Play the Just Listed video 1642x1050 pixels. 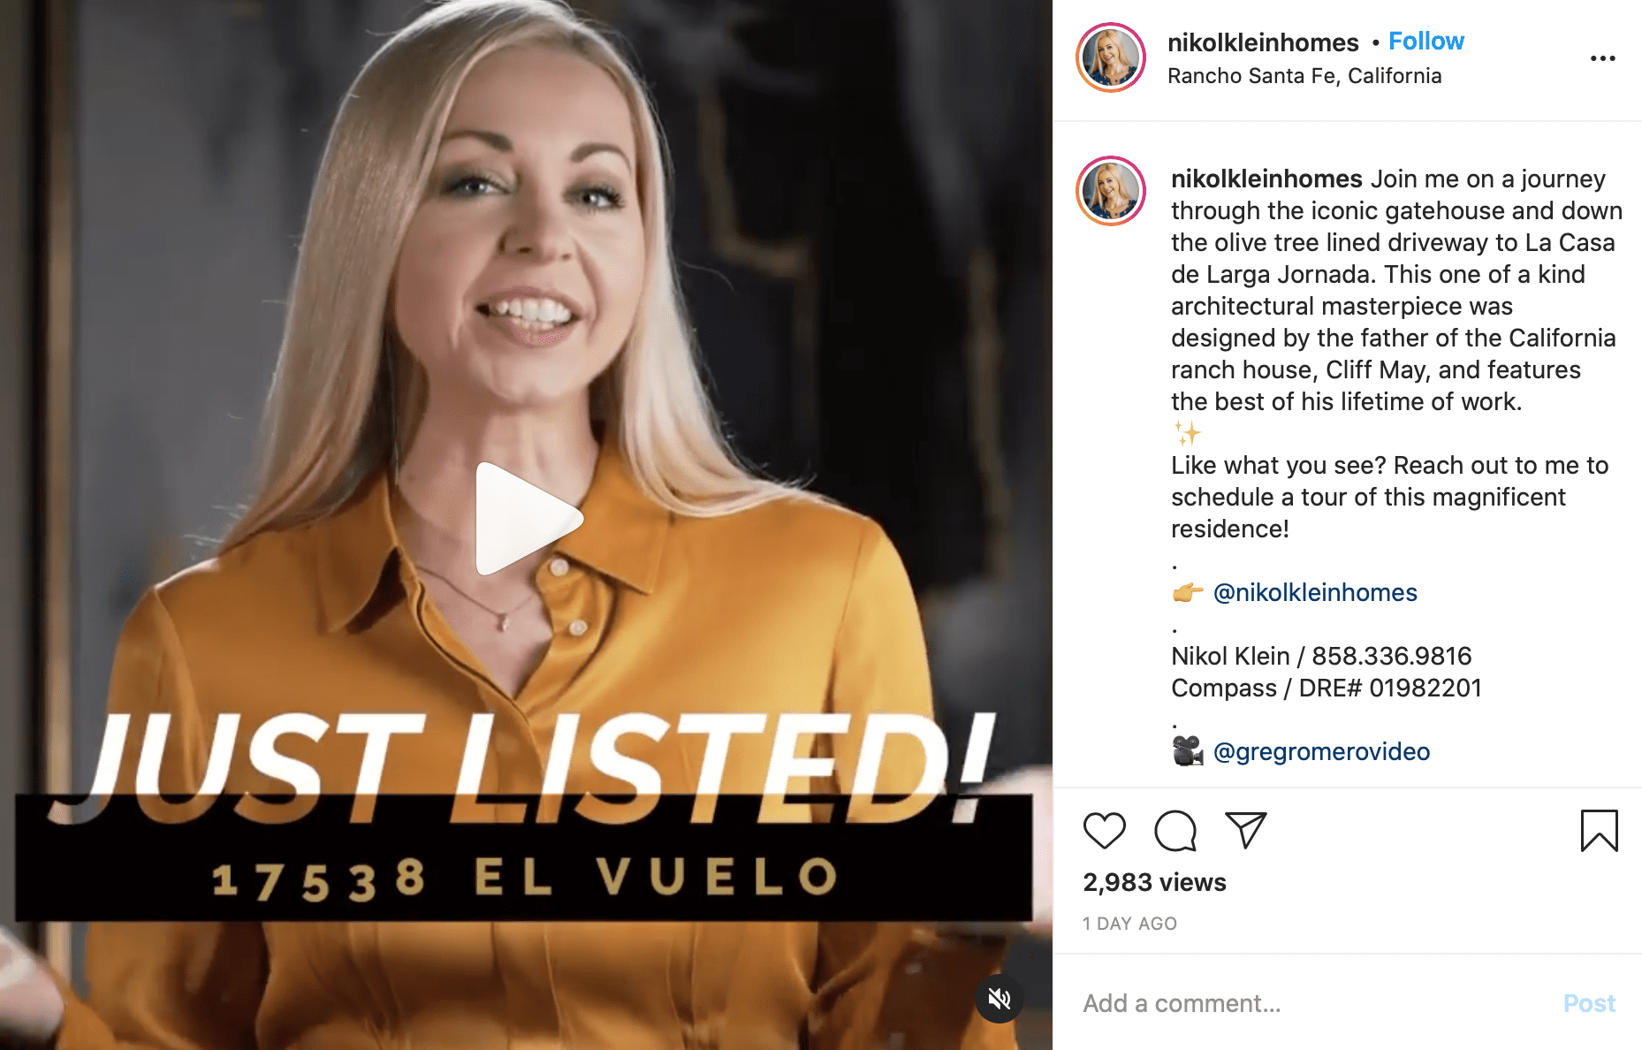click(528, 519)
